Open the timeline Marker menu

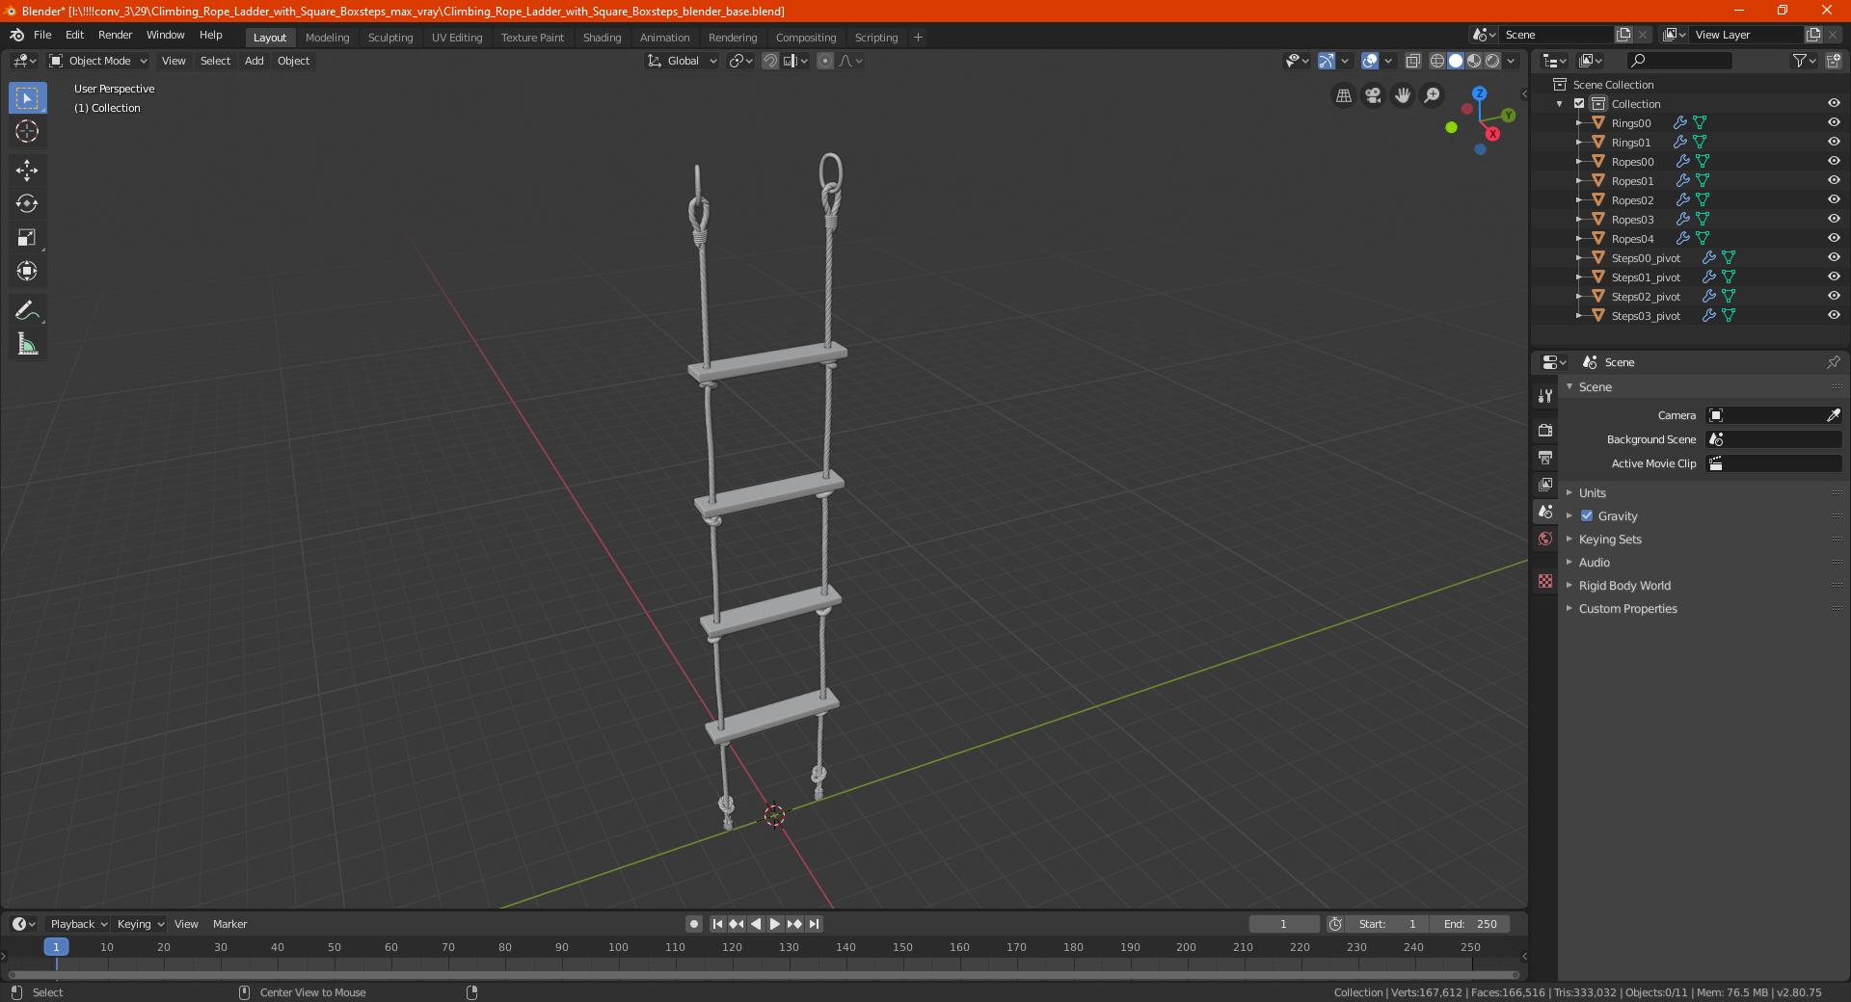(x=229, y=924)
